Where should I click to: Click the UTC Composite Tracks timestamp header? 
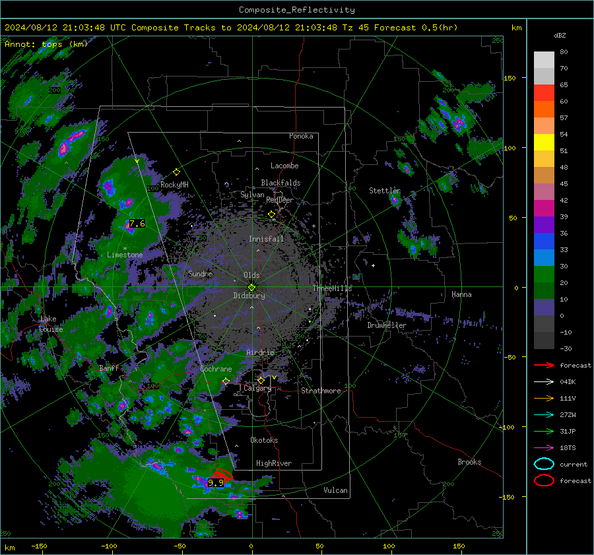tap(231, 28)
